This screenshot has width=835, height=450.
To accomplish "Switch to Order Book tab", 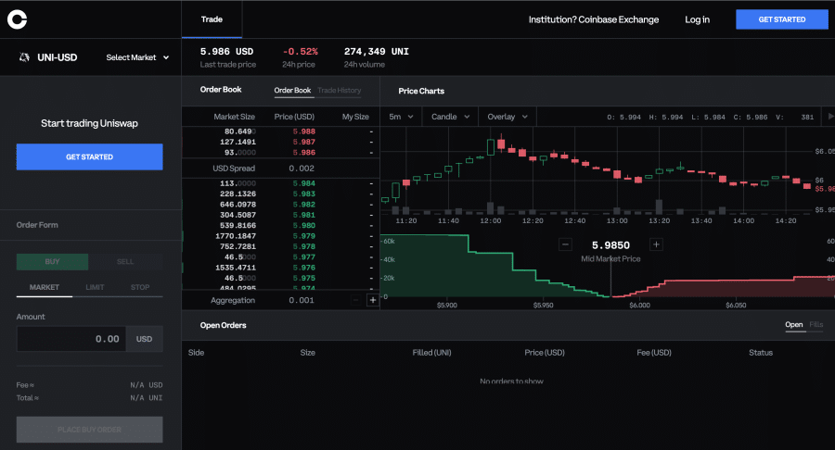I will coord(292,91).
